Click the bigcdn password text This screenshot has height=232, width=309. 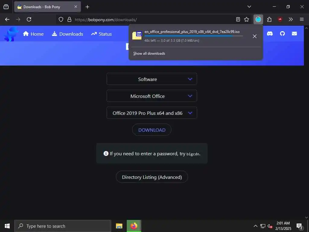point(193,154)
